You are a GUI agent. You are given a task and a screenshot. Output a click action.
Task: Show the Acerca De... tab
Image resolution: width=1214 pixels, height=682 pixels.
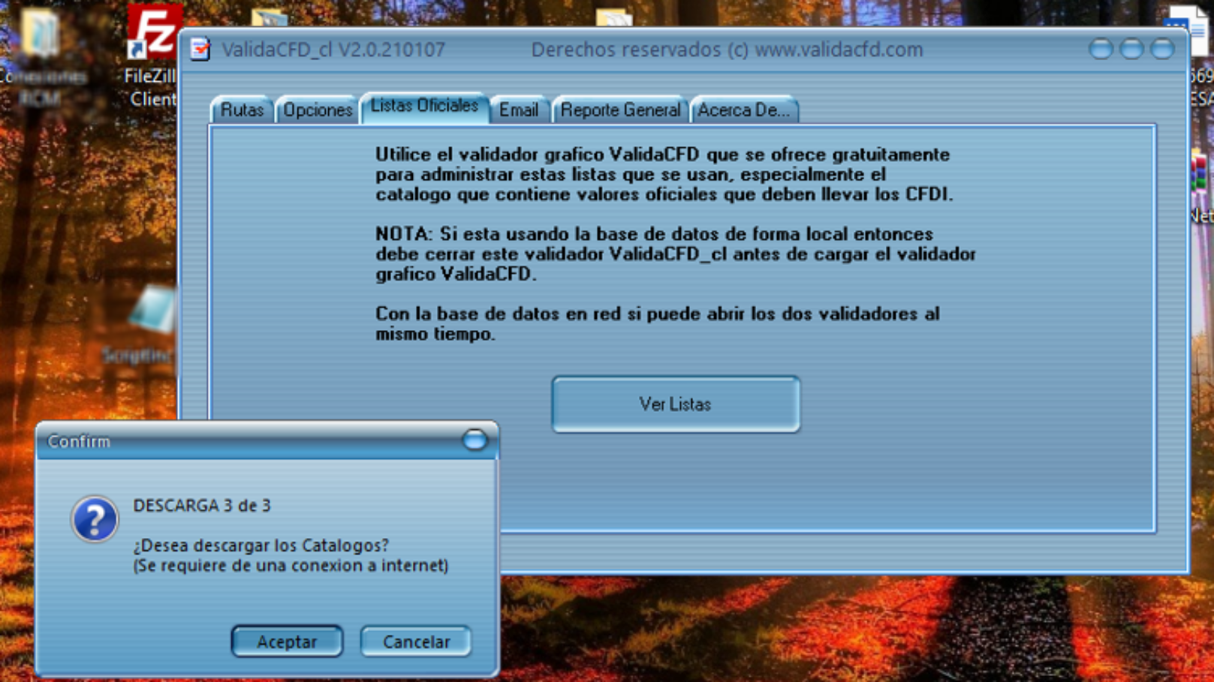(x=743, y=110)
